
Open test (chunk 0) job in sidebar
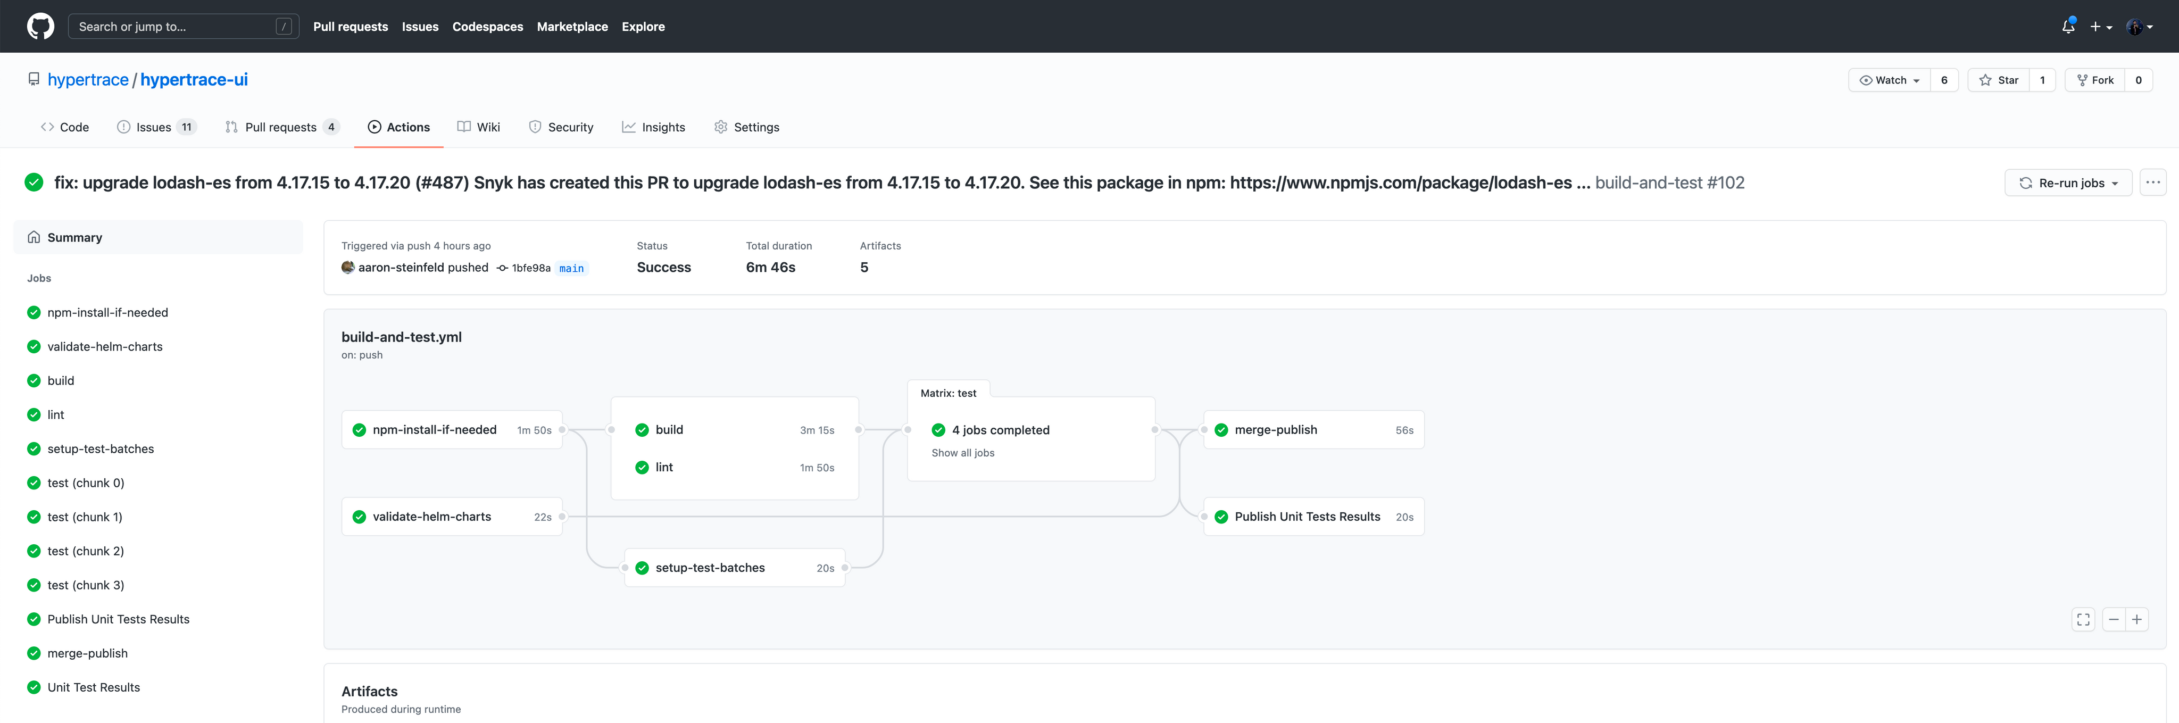86,483
